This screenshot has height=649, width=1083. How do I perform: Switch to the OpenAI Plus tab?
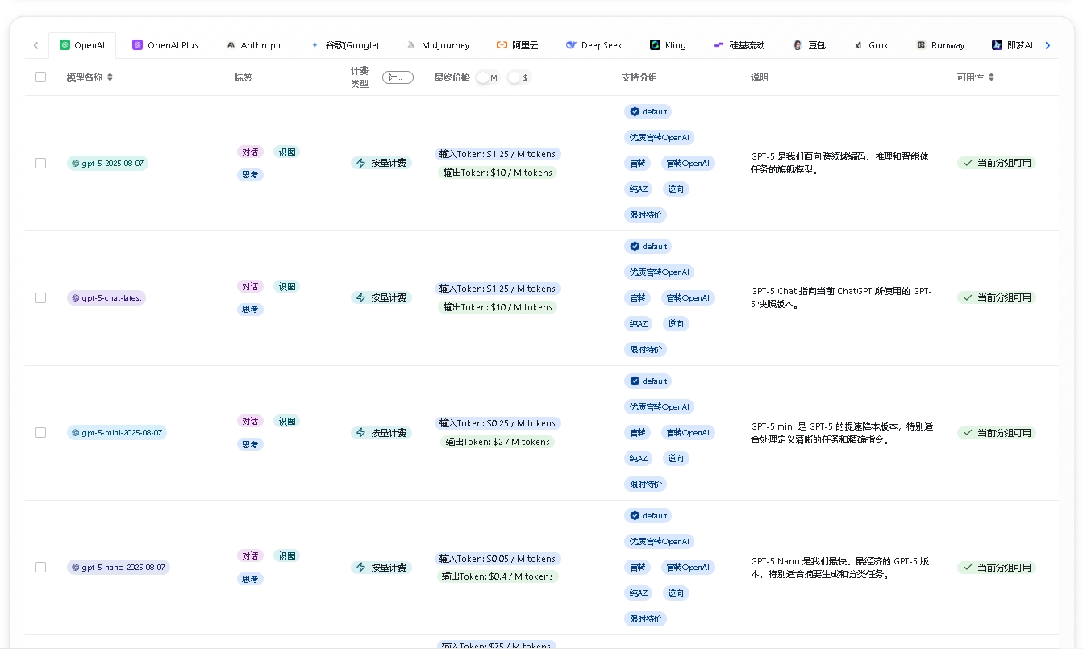165,45
